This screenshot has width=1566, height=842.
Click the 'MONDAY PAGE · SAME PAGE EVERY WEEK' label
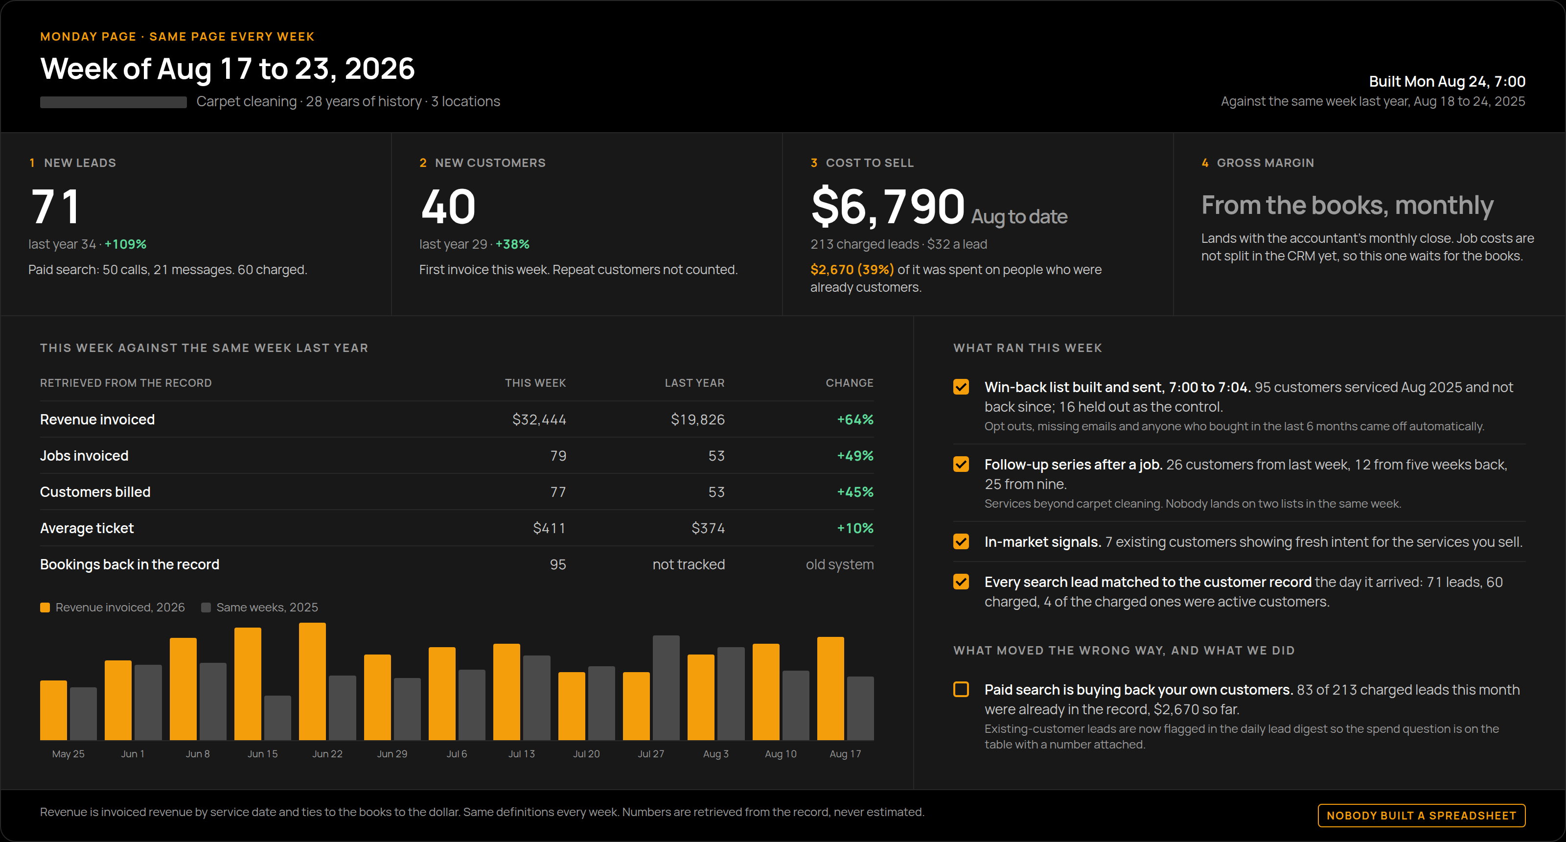coord(178,37)
